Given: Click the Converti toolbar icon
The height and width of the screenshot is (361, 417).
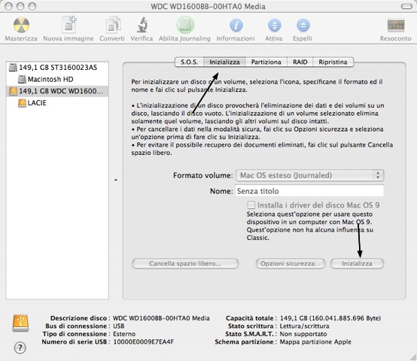Looking at the screenshot, I should tap(113, 25).
